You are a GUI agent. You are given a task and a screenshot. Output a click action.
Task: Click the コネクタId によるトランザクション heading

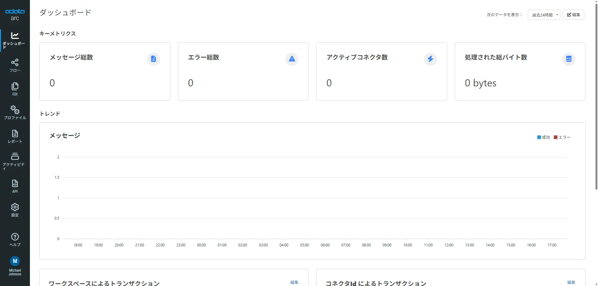click(x=376, y=283)
